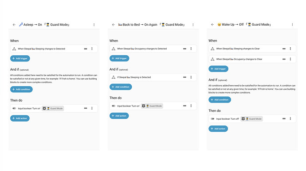Add condition in Back to Bed automation
The image size is (306, 171).
tap(121, 87)
